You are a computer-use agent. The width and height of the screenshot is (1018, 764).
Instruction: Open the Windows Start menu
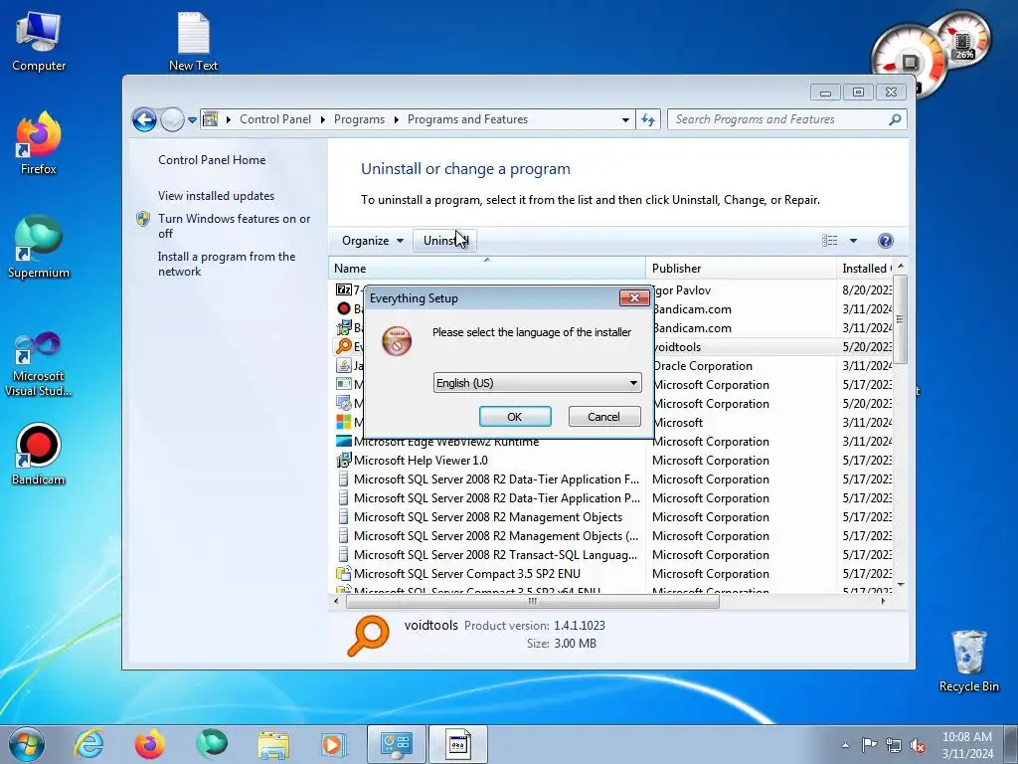point(27,744)
